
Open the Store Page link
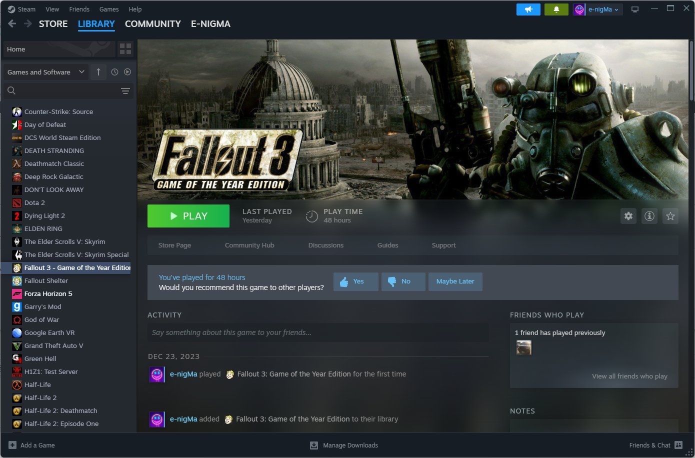pyautogui.click(x=174, y=245)
